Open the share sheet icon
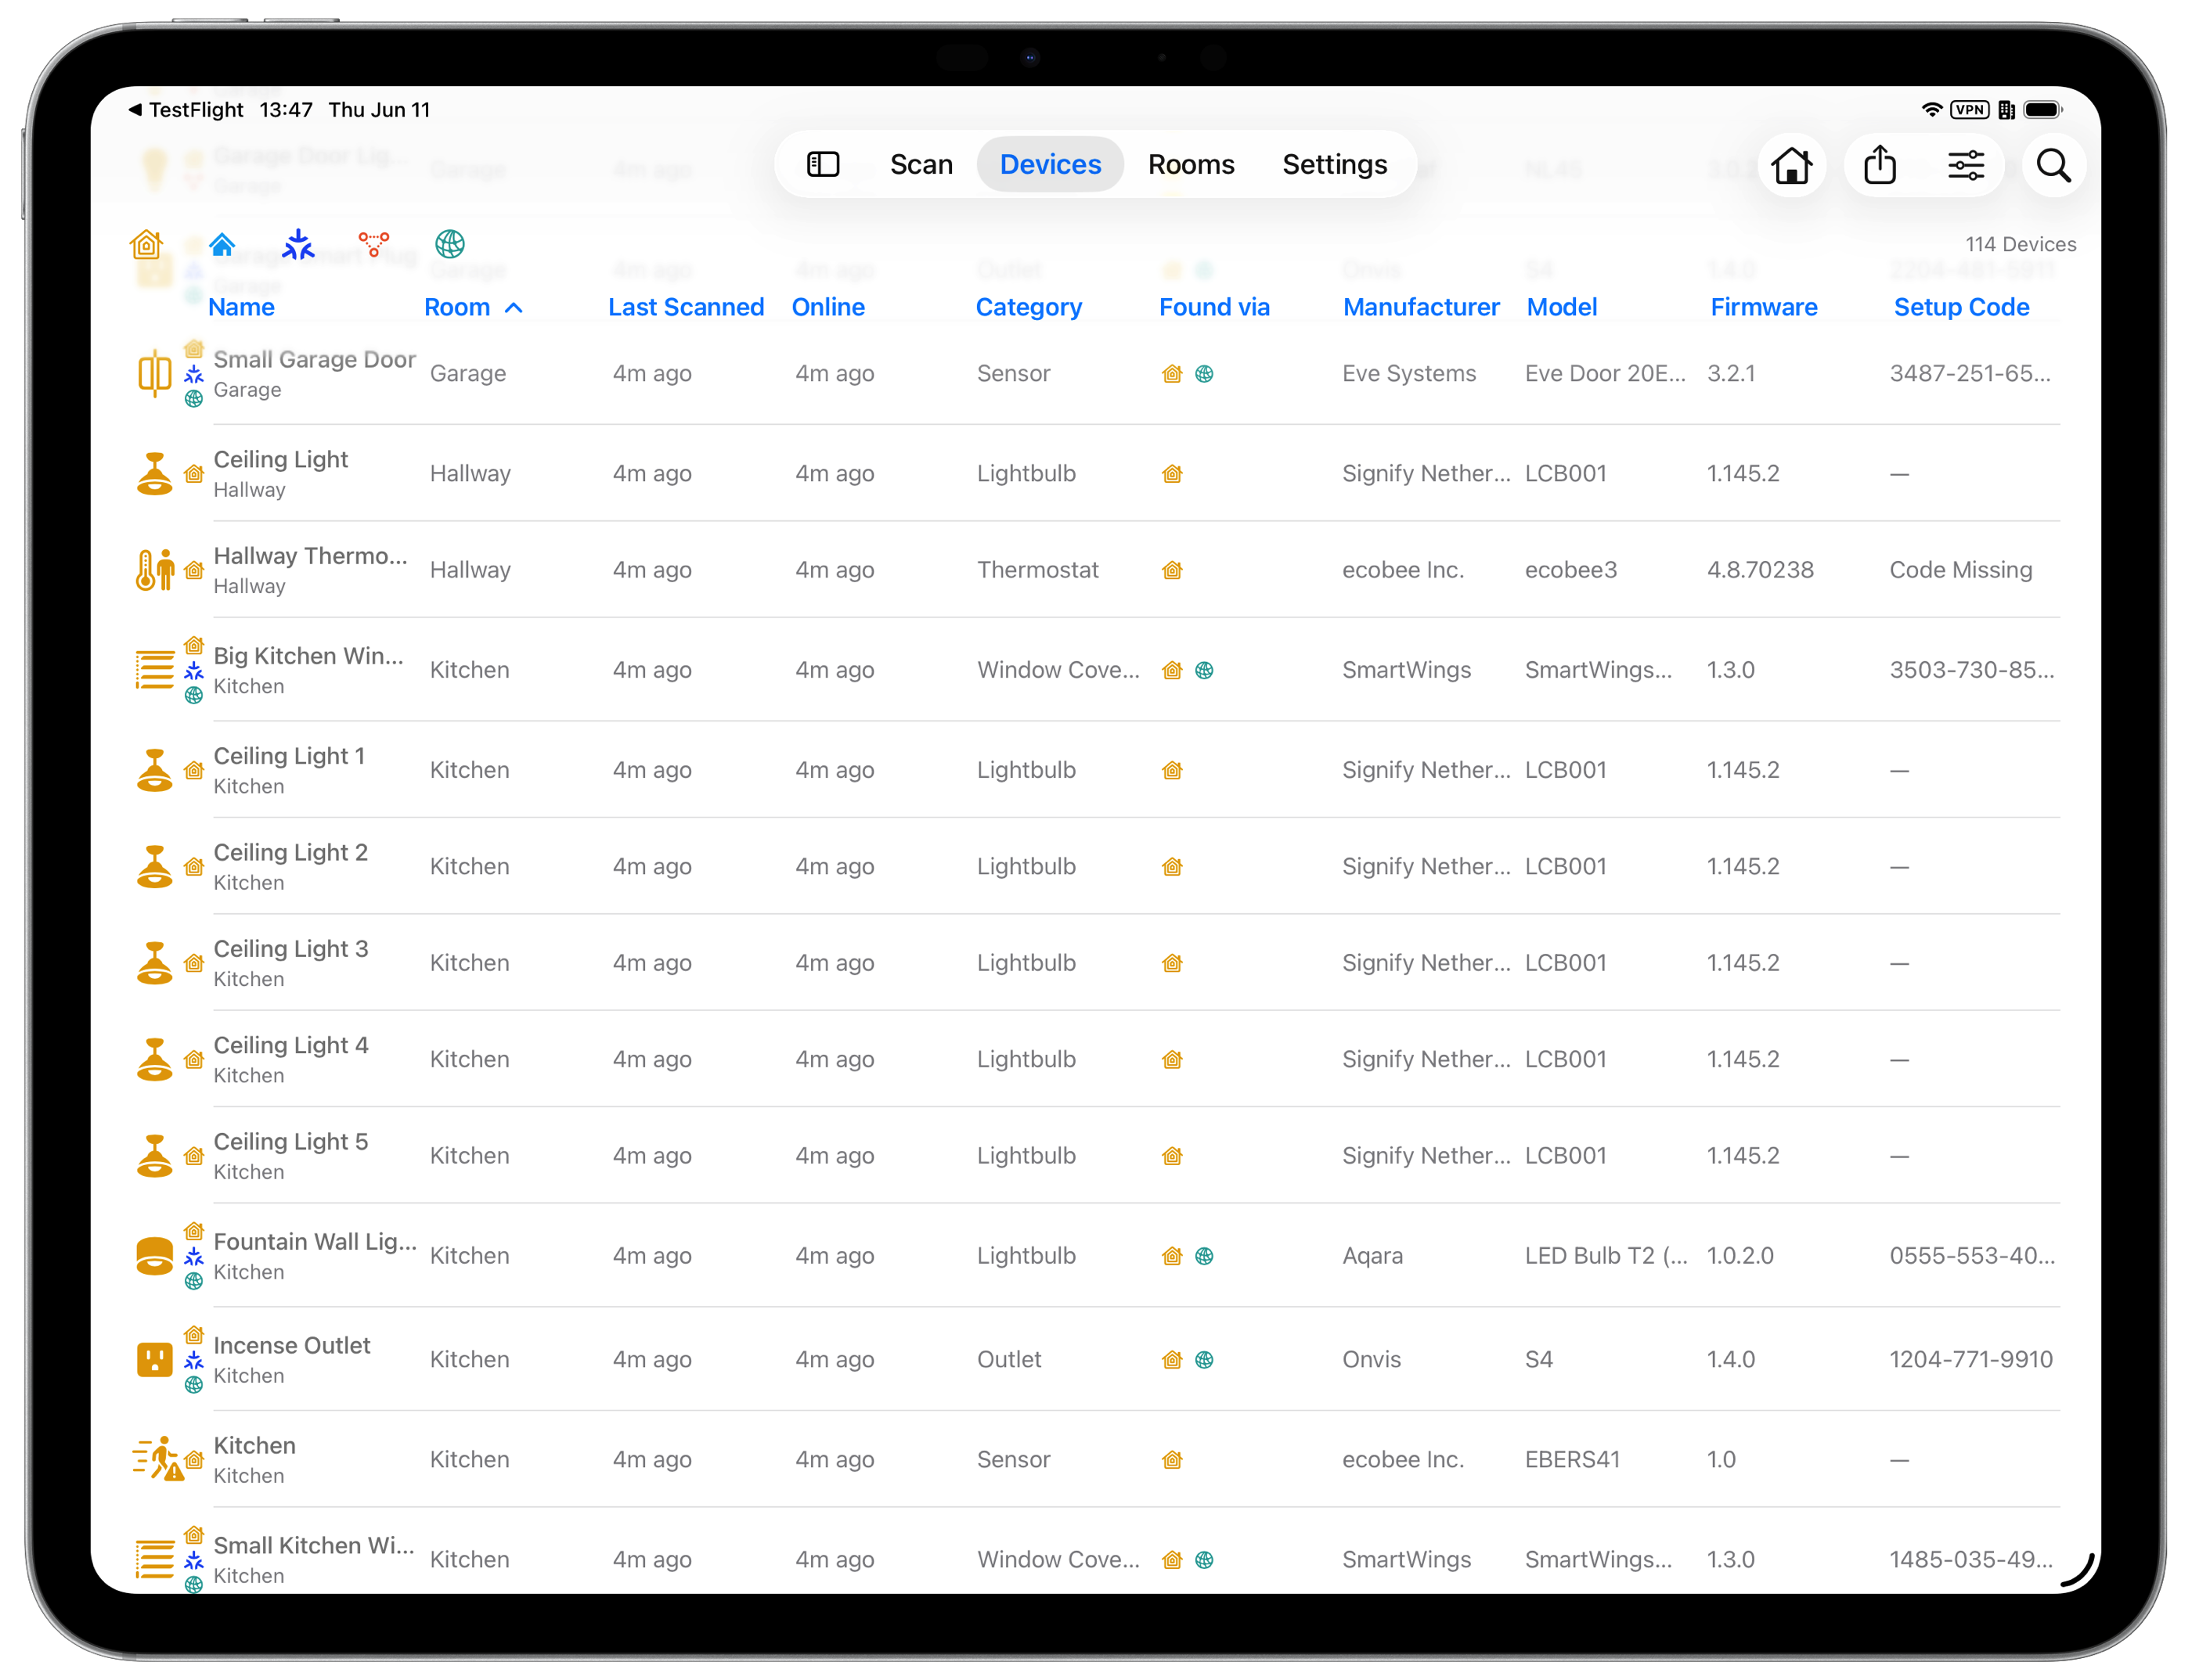This screenshot has width=2192, height=1680. click(x=1879, y=165)
